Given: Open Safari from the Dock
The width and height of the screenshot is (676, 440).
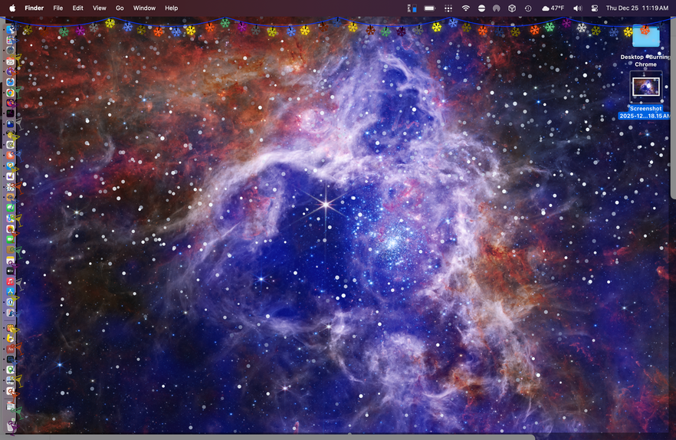Looking at the screenshot, I should (x=11, y=81).
